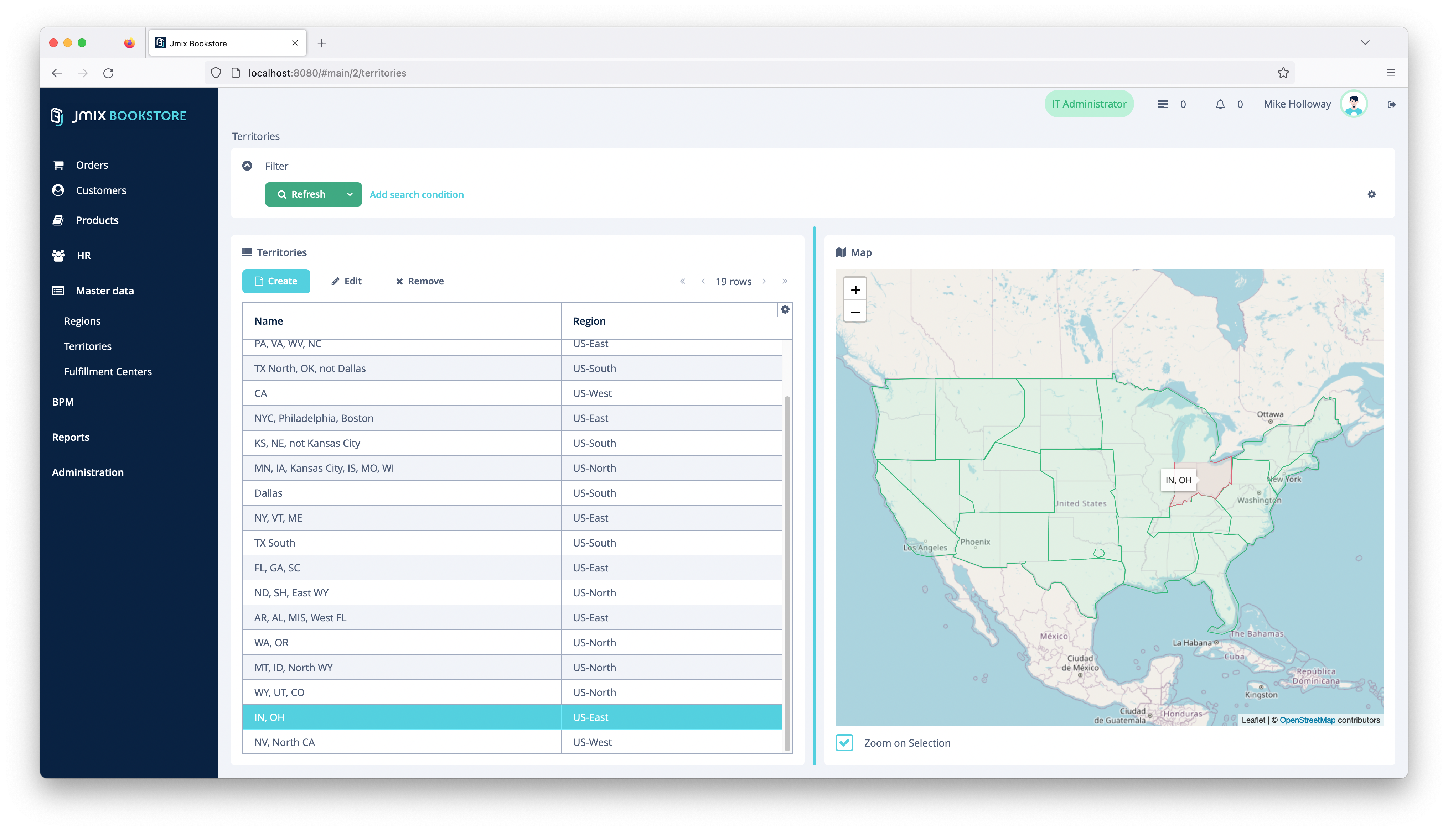Click the notifications bell icon
The image size is (1448, 831).
pyautogui.click(x=1220, y=104)
